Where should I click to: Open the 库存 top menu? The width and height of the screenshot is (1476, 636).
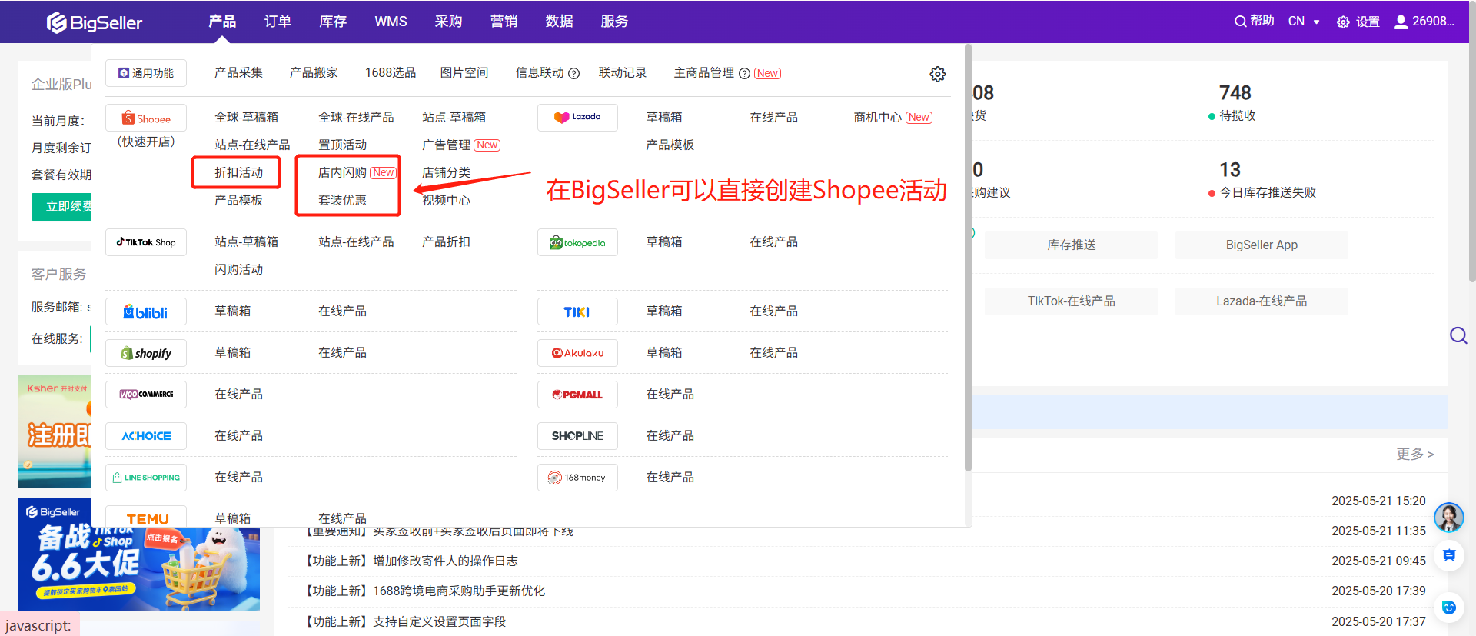click(333, 22)
